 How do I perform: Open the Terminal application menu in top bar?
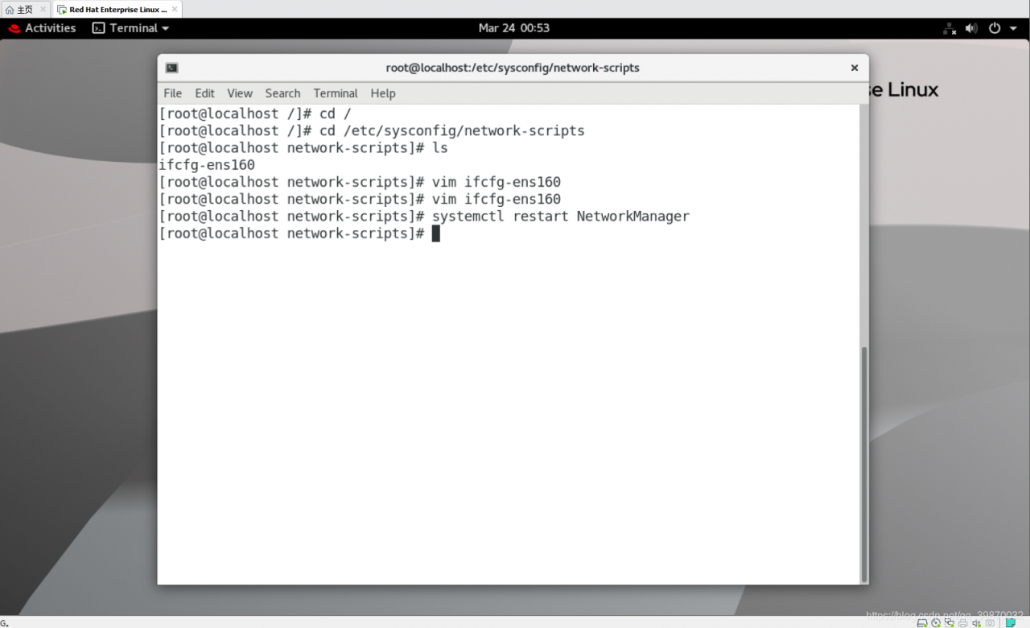point(131,27)
